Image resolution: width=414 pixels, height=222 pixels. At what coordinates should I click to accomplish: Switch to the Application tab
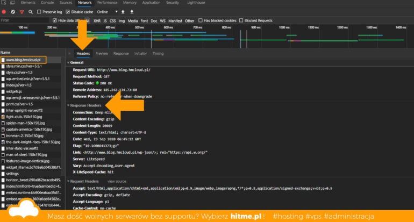coord(151,3)
